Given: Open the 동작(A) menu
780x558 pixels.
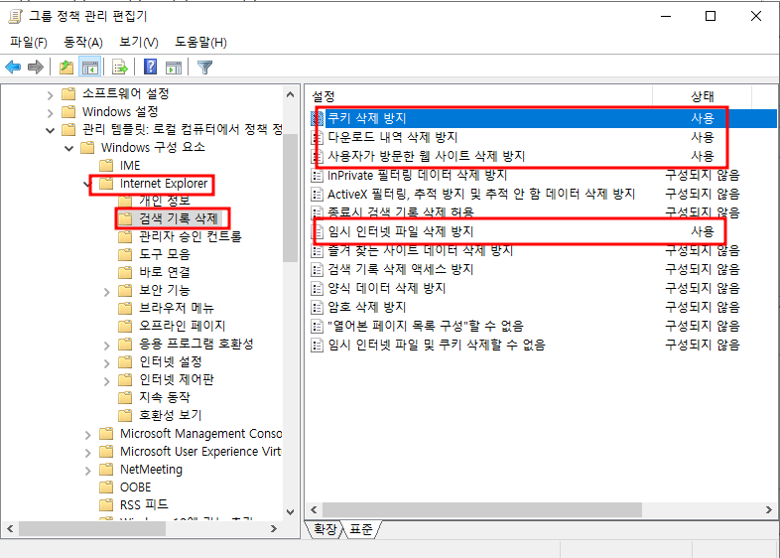Looking at the screenshot, I should pyautogui.click(x=83, y=43).
